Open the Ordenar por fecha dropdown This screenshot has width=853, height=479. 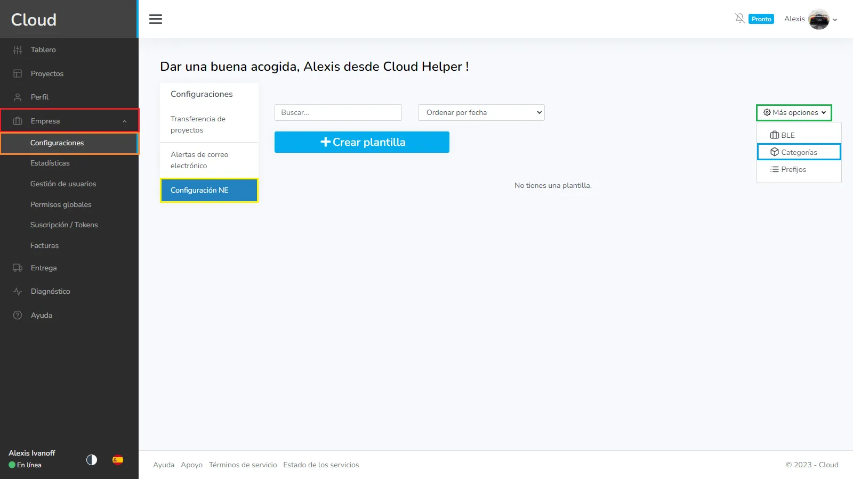click(x=481, y=113)
